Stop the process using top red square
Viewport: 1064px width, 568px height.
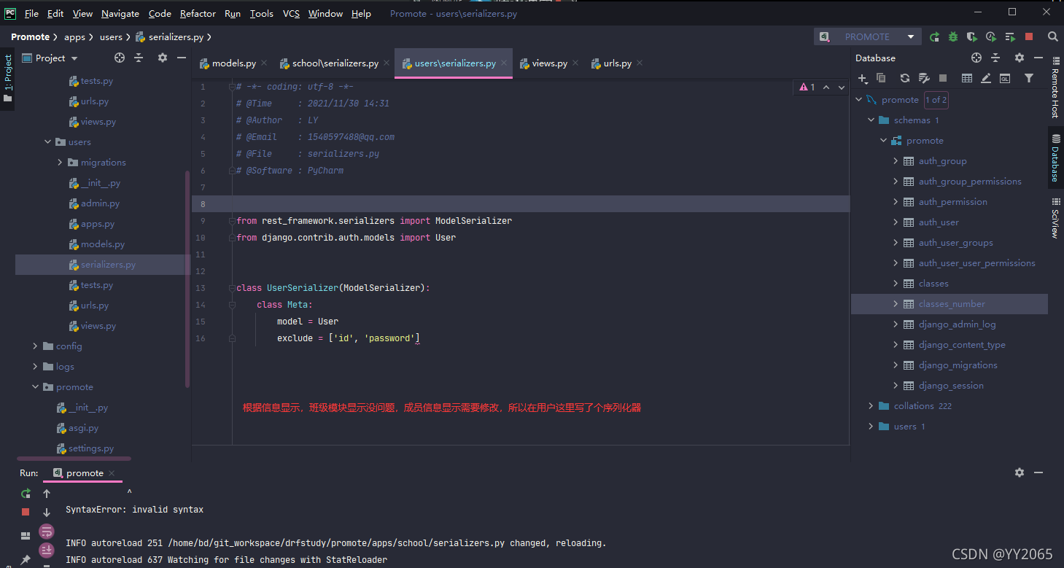1029,36
